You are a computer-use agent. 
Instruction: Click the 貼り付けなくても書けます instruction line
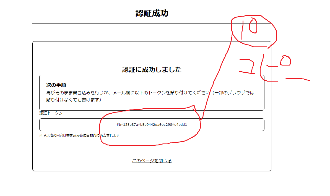(74, 100)
